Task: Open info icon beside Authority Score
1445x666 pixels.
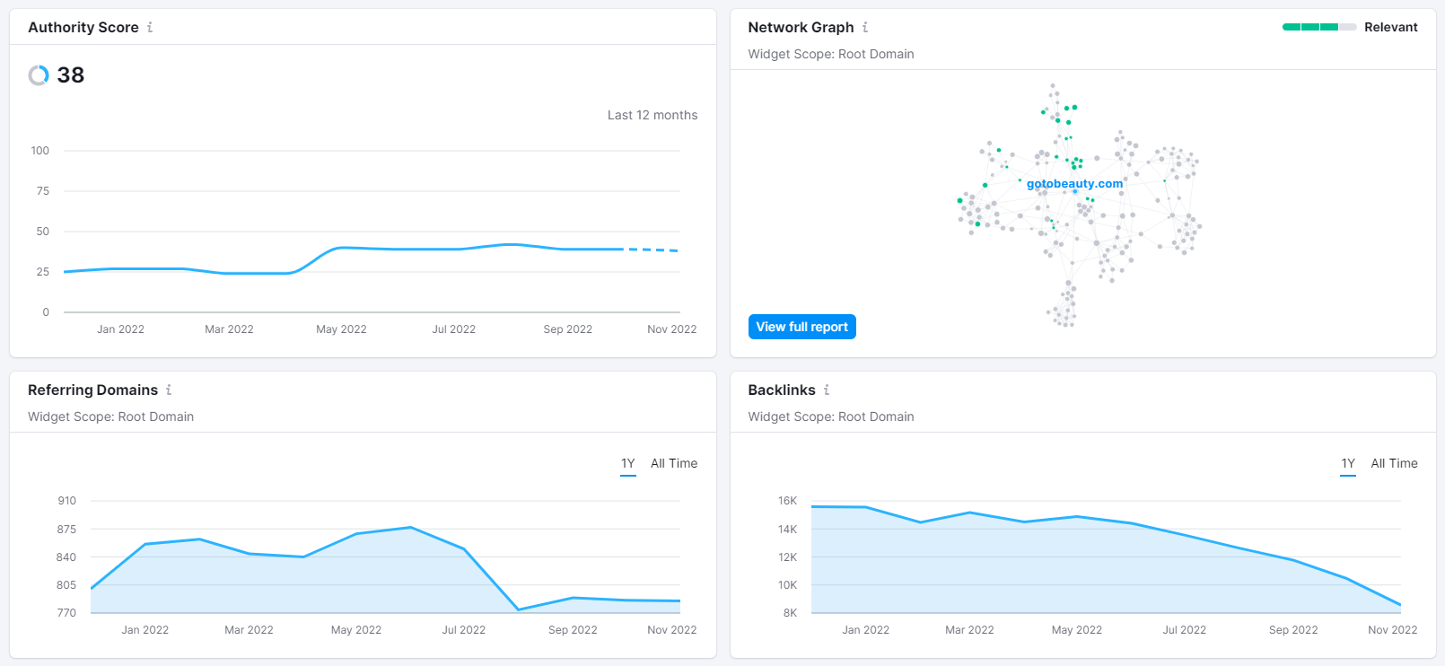Action: (x=150, y=27)
